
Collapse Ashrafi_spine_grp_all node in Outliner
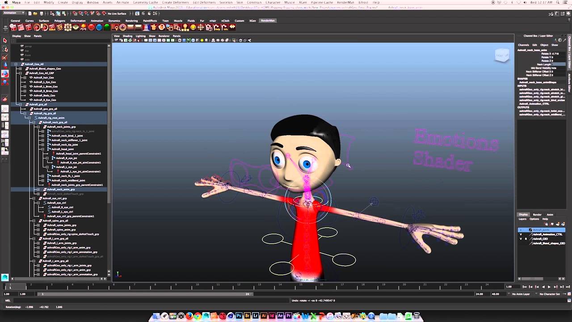[34, 220]
